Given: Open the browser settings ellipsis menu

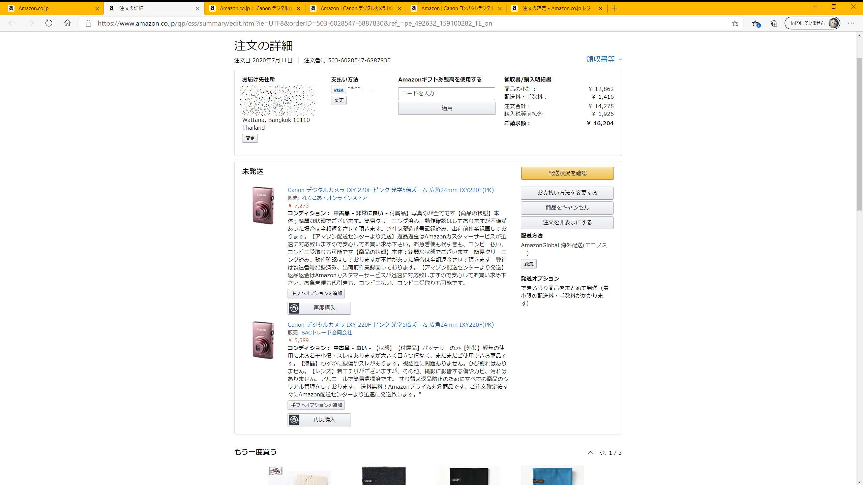Looking at the screenshot, I should click(x=851, y=23).
